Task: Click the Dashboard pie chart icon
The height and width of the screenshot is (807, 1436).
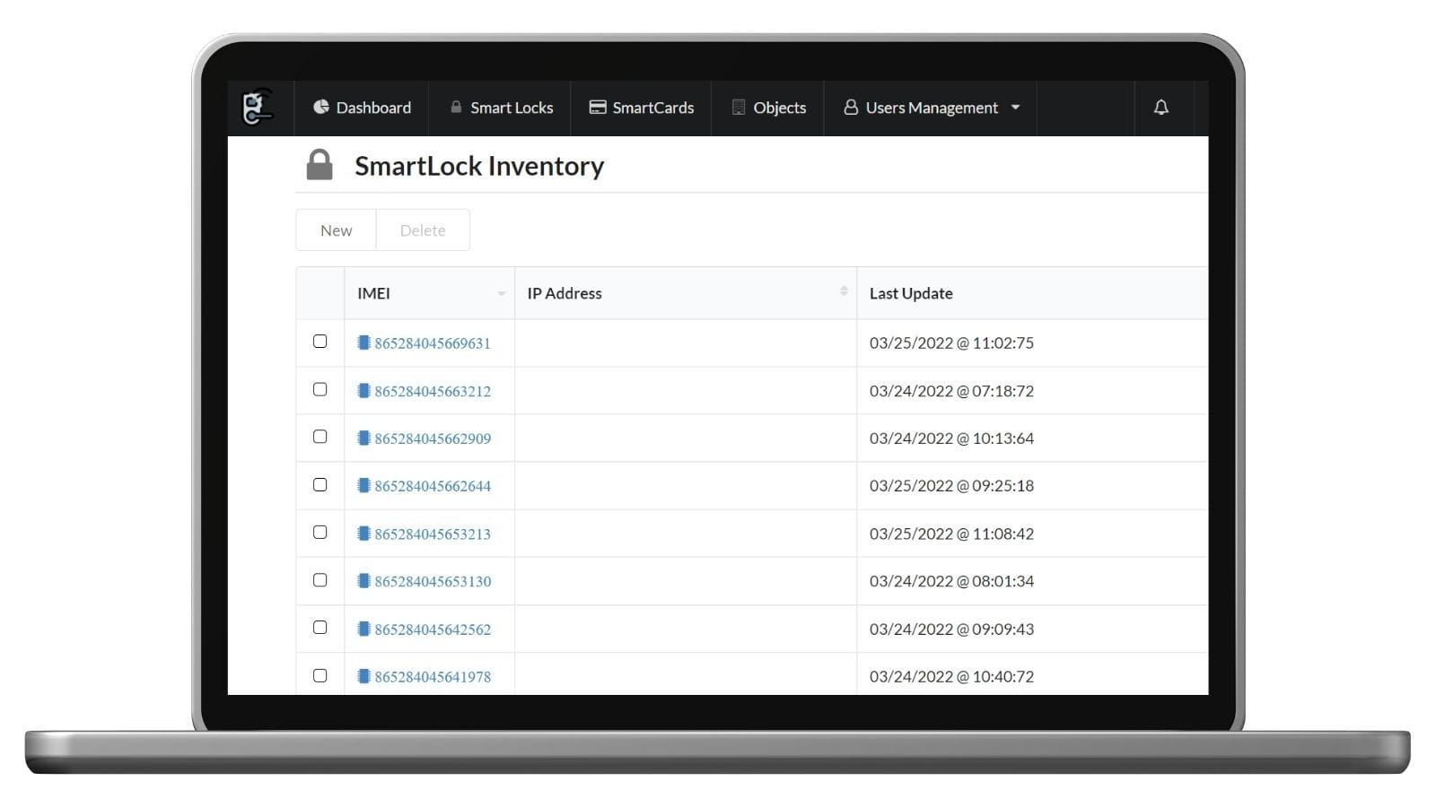Action: click(x=320, y=108)
